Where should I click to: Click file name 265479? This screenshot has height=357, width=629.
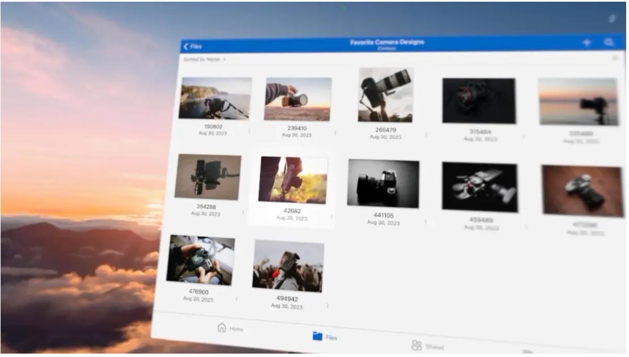386,130
